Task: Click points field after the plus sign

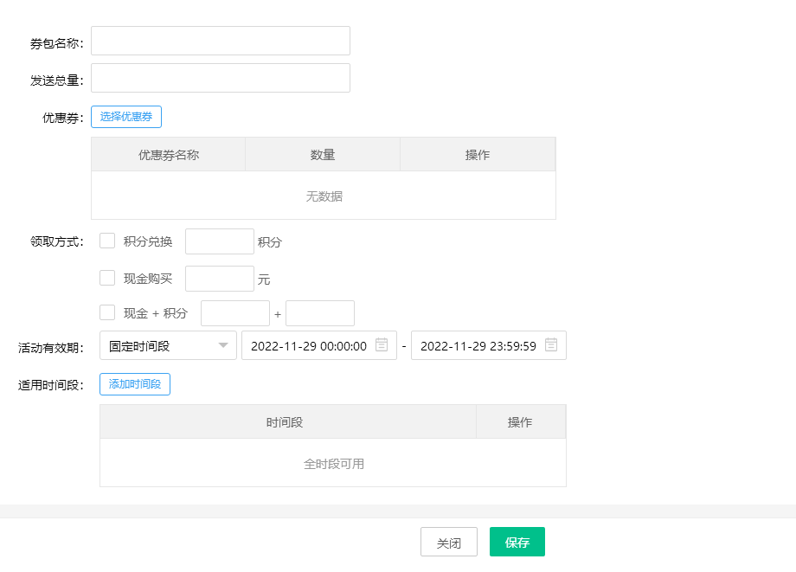Action: click(319, 313)
